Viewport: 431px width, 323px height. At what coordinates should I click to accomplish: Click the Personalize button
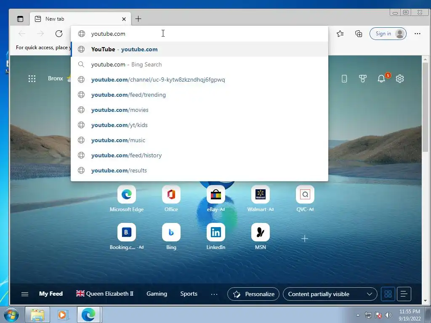click(253, 294)
